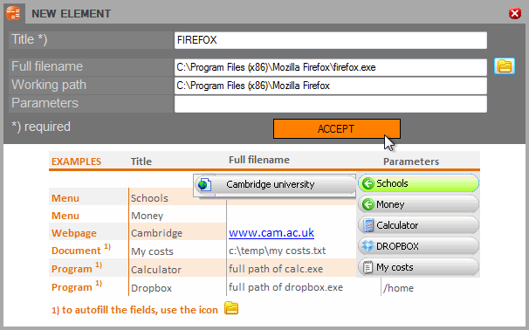Click into the Full filename field
The width and height of the screenshot is (529, 330).
[331, 67]
